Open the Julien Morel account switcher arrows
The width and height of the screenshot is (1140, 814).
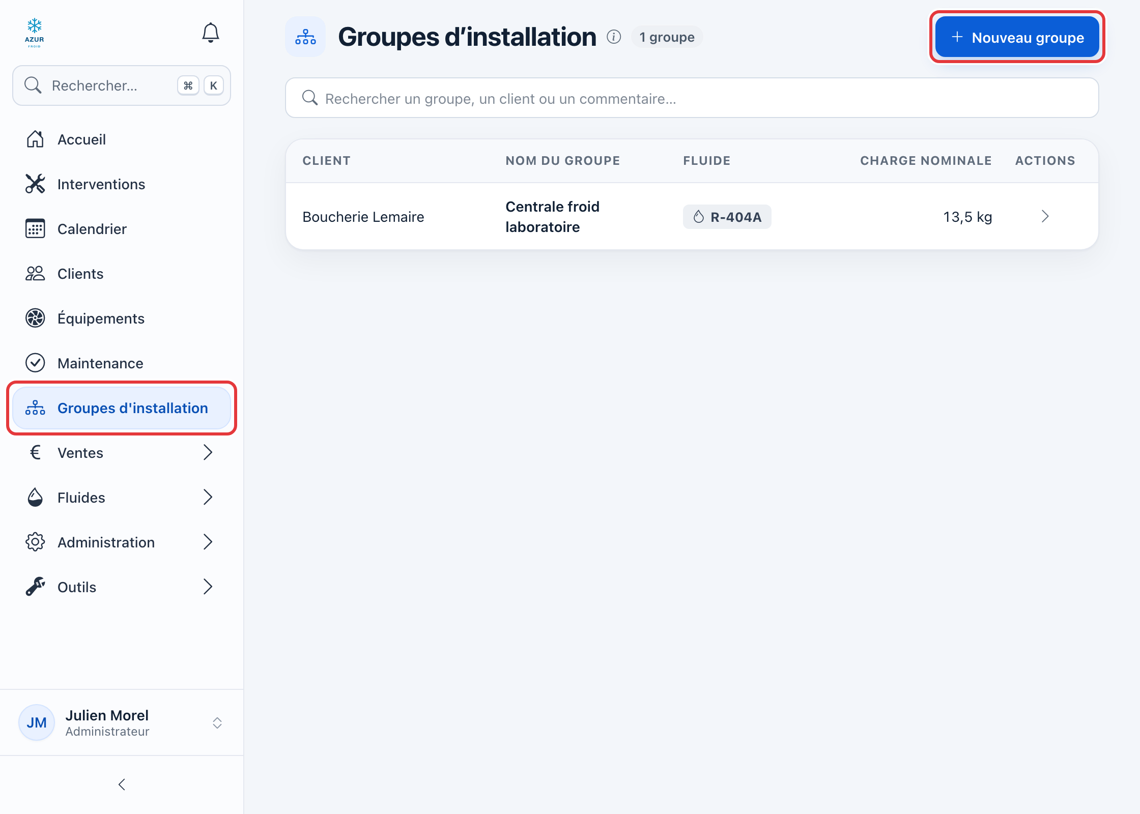point(217,723)
